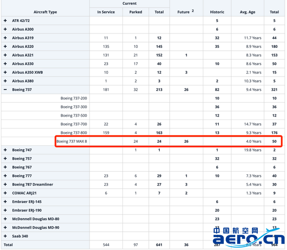
Task: Expand the Boeing 747 row
Action: click(x=5, y=150)
